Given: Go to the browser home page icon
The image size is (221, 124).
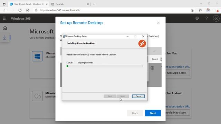Looking at the screenshot, I should [28, 10].
